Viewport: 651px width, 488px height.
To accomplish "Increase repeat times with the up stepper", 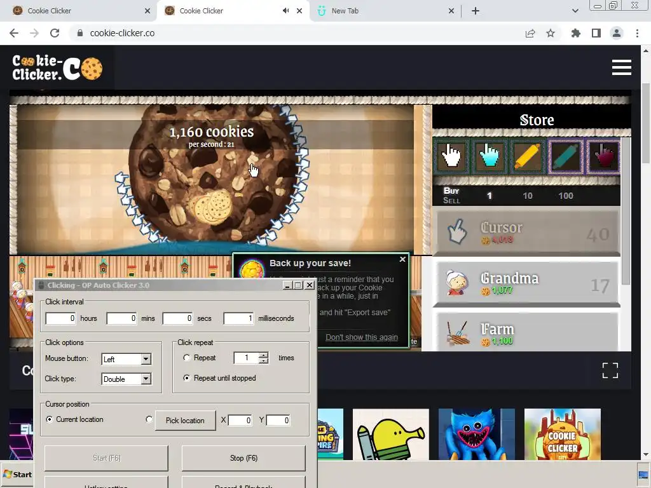I will [263, 355].
